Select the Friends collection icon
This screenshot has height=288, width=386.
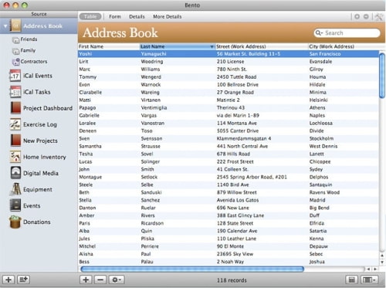click(x=15, y=40)
